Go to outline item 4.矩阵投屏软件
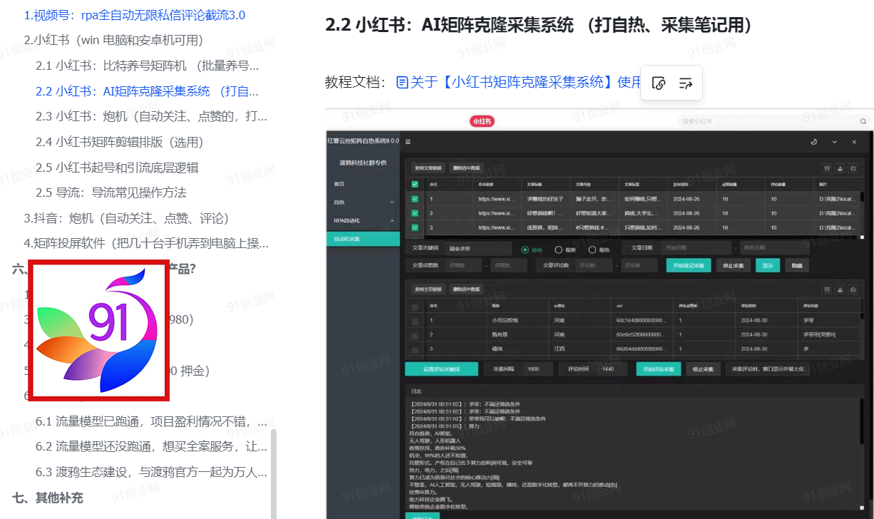The height and width of the screenshot is (519, 874). pos(146,244)
